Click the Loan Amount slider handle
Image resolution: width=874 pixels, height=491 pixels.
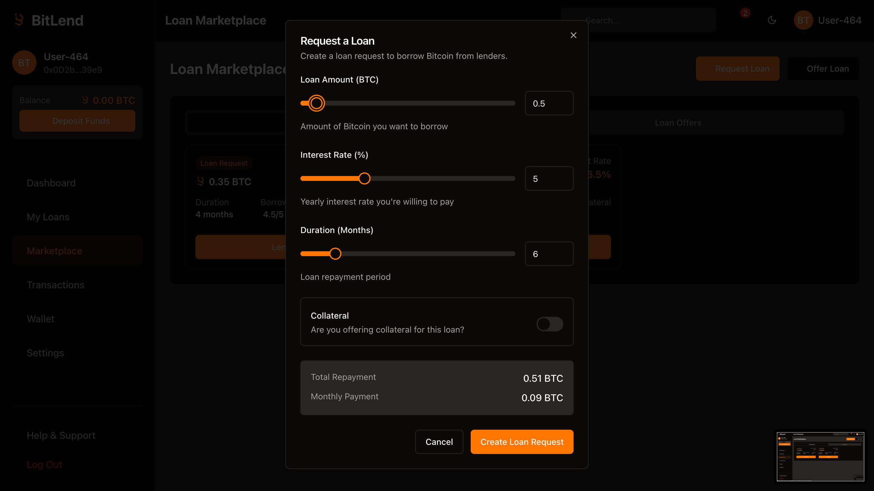(x=316, y=103)
